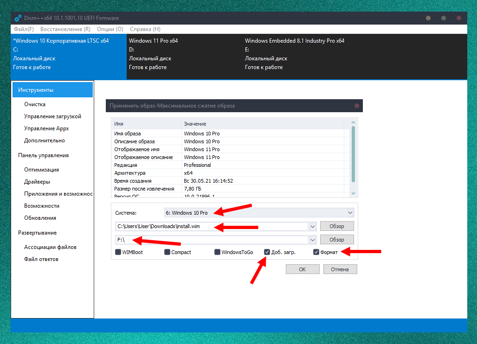The image size is (477, 344).
Task: Select the Windows 10 Корпоративная LTSC x64 system
Action: tap(69, 57)
